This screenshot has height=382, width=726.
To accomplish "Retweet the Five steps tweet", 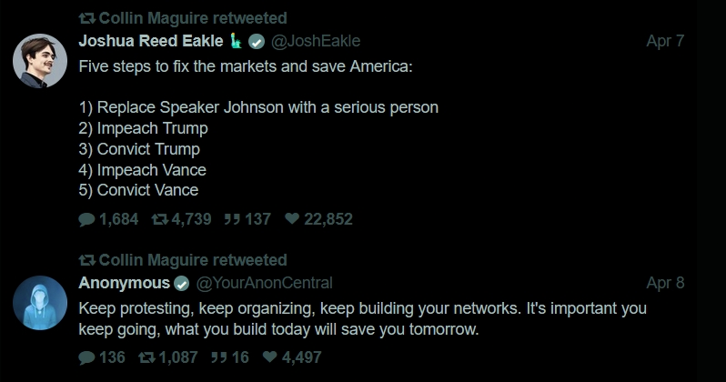I will coord(158,219).
